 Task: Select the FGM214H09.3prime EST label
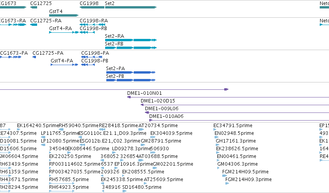tap(249, 180)
